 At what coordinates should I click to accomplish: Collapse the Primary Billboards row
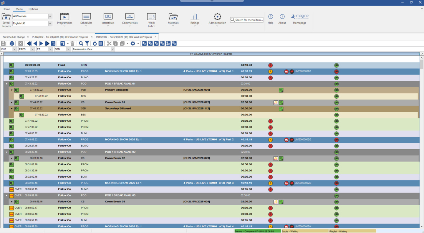[12, 90]
